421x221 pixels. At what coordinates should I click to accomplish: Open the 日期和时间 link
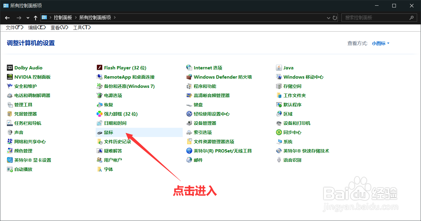[115, 123]
